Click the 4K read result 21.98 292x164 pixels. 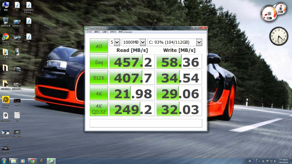[x=132, y=93]
